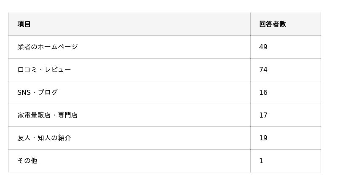Select the SNS・ブログ cell
This screenshot has width=337, height=185.
tap(37, 92)
